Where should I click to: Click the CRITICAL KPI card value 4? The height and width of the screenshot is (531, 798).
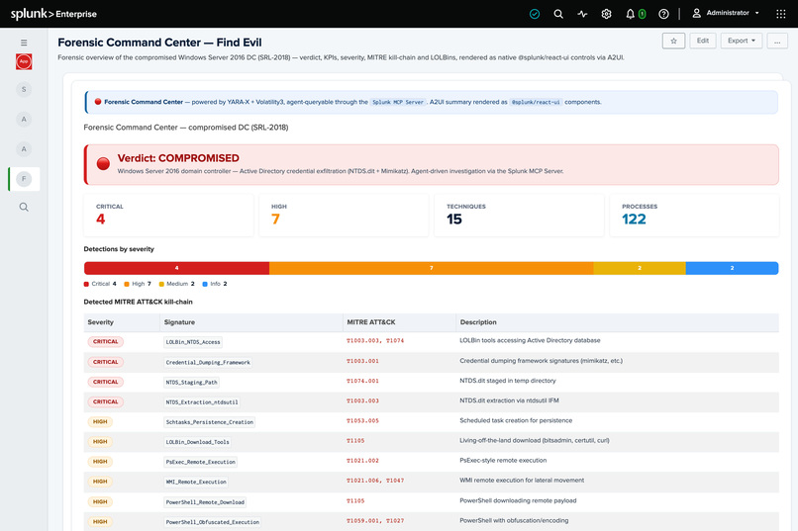[x=100, y=219]
